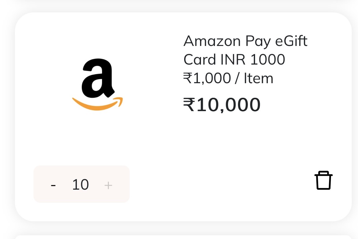
Task: Open the Amazon Pay eGift product title
Action: click(245, 50)
